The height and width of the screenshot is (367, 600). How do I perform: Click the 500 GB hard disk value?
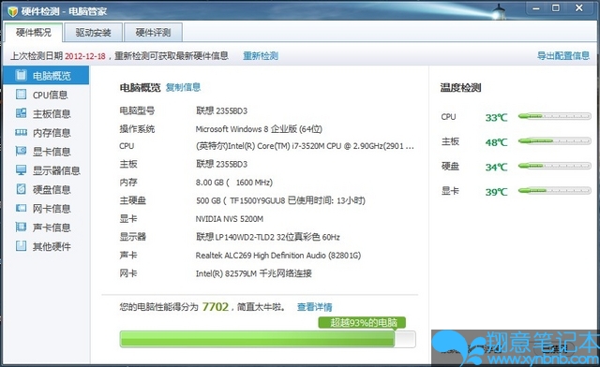(280, 200)
